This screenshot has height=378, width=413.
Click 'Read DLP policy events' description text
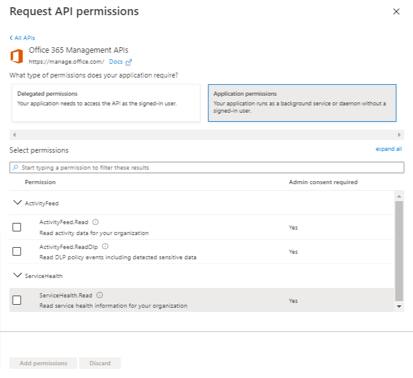(x=118, y=257)
